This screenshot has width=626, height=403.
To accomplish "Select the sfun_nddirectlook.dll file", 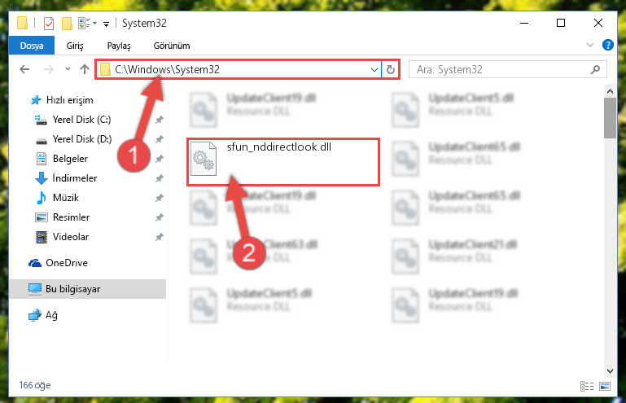I will pos(283,162).
